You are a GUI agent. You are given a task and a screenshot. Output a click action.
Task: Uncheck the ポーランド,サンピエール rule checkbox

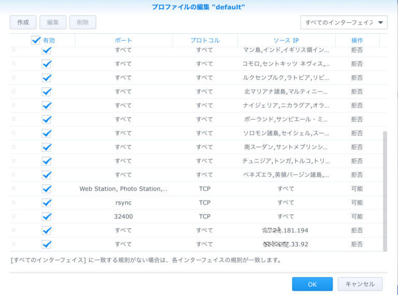(47, 120)
